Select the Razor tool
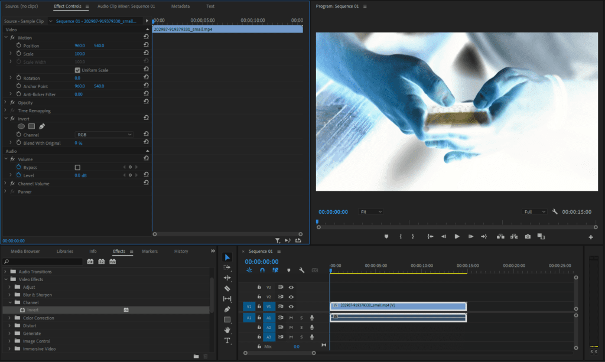 (x=227, y=288)
